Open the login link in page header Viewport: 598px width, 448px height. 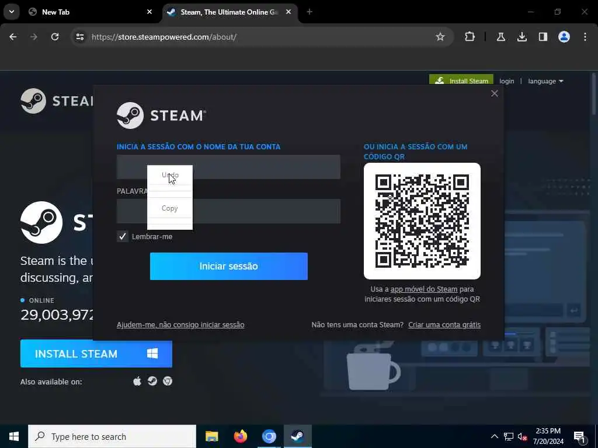tap(506, 81)
